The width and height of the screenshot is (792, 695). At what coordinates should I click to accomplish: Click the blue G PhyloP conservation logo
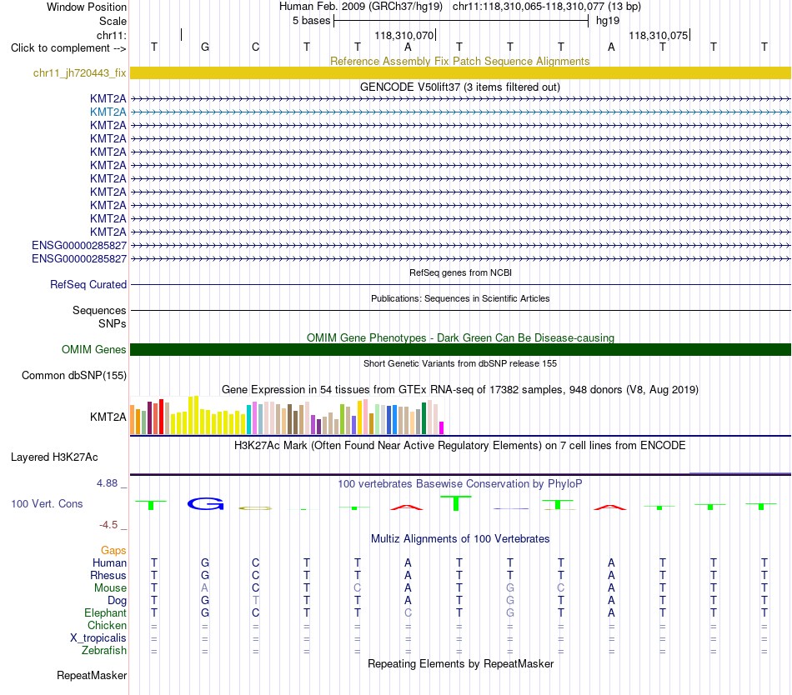pyautogui.click(x=205, y=503)
